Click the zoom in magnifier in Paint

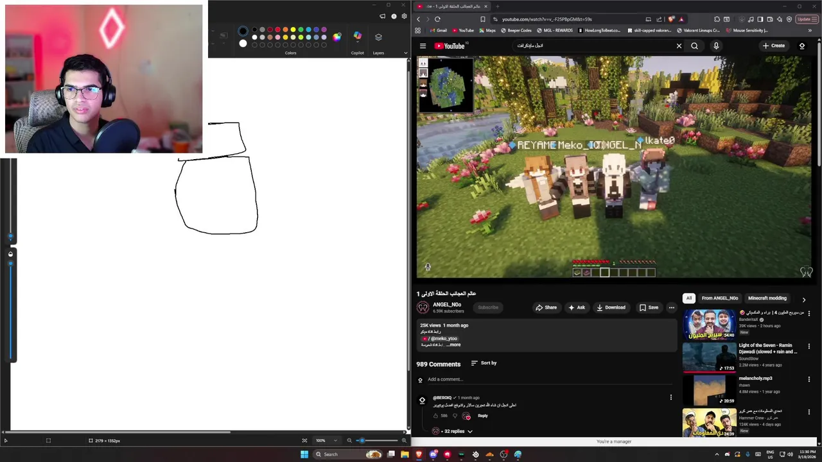point(404,440)
